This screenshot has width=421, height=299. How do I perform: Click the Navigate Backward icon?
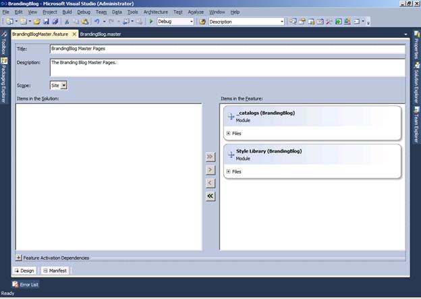(126, 22)
